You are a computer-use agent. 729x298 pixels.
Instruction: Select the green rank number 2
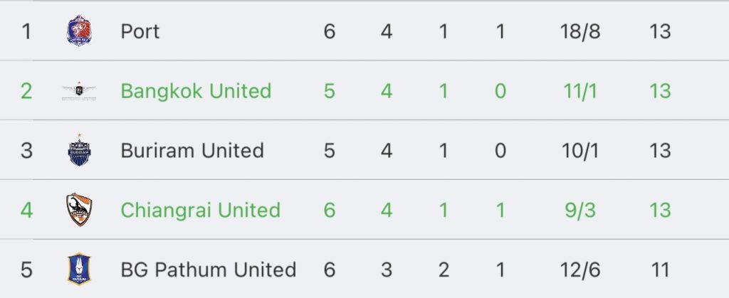(26, 91)
